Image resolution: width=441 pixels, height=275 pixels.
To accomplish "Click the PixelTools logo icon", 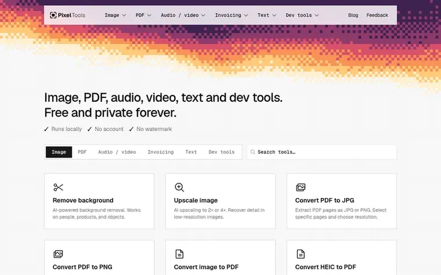I will coord(53,15).
